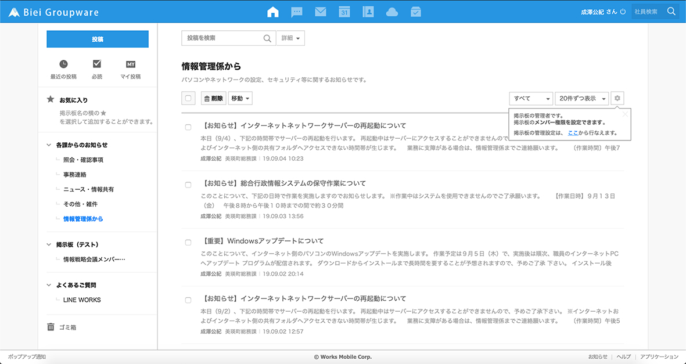Open the Calendar icon
The height and width of the screenshot is (364, 686).
click(344, 12)
